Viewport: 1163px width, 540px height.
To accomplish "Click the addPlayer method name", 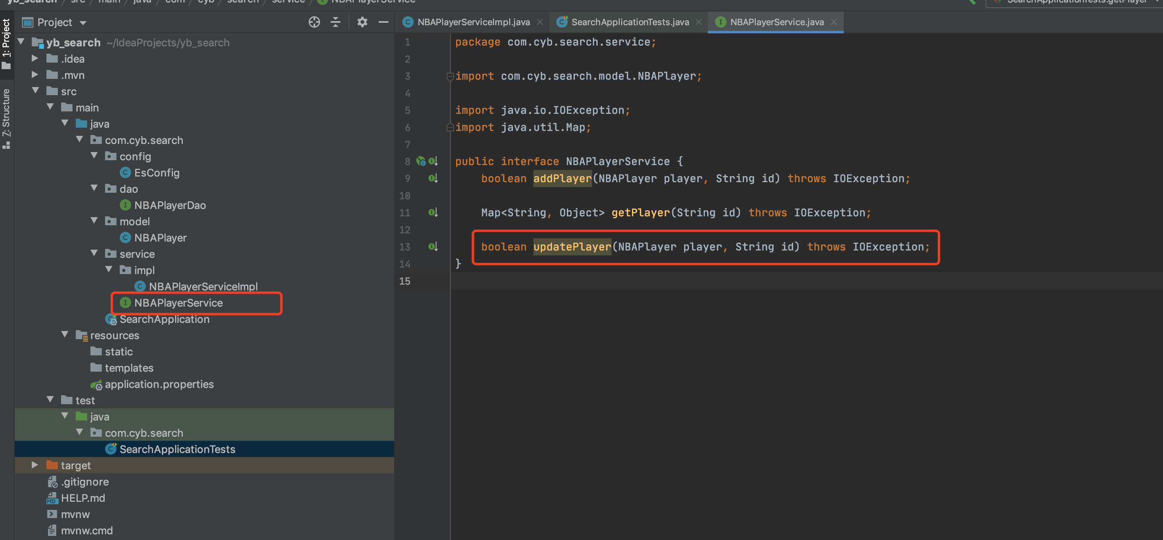I will point(562,179).
